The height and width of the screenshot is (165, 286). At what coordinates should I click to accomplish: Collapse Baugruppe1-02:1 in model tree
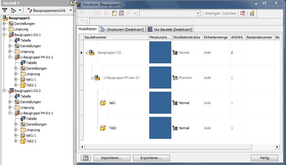[x=4, y=34]
